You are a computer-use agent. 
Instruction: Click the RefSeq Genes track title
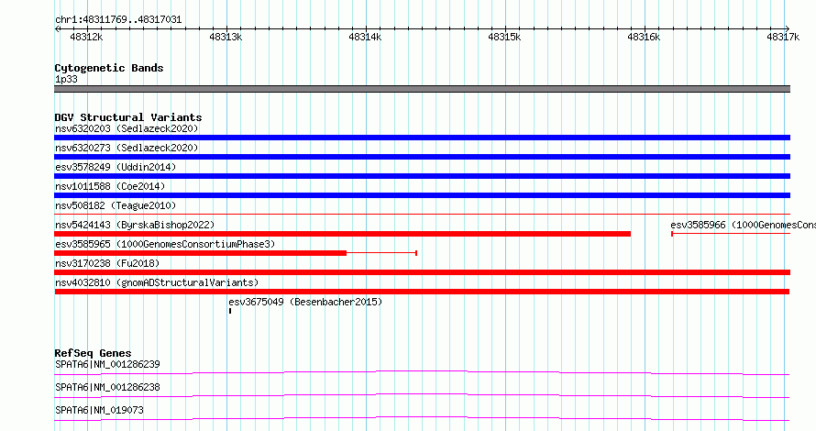(93, 353)
